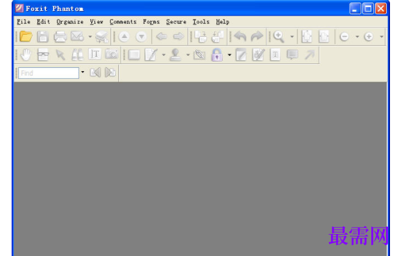This screenshot has width=401, height=256.
Task: Open the Find field dropdown arrow
Action: click(83, 72)
